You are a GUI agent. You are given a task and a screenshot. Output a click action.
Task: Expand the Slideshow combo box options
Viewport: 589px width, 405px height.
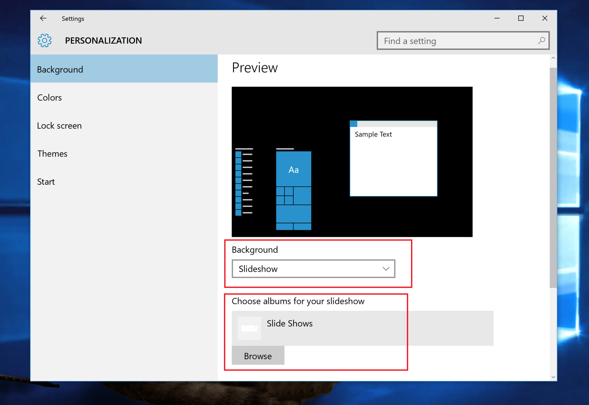[x=313, y=269]
